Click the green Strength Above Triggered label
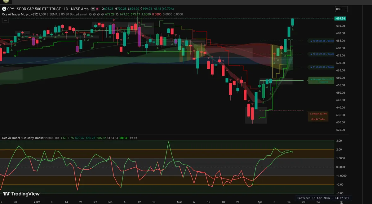This screenshot has height=204, width=372. coord(321,80)
